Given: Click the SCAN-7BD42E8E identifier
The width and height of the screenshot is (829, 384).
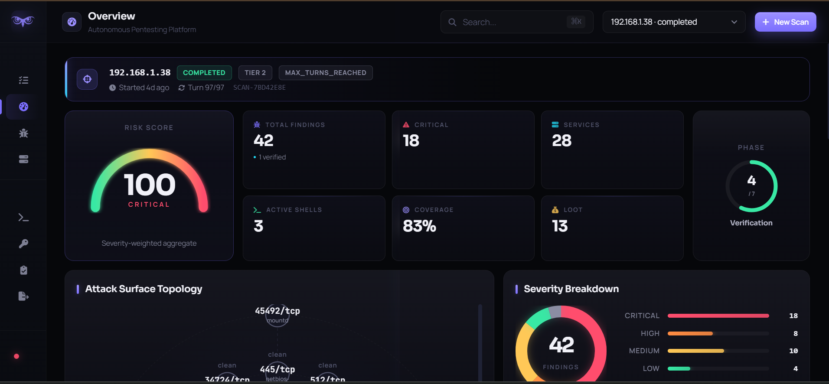Looking at the screenshot, I should tap(259, 88).
